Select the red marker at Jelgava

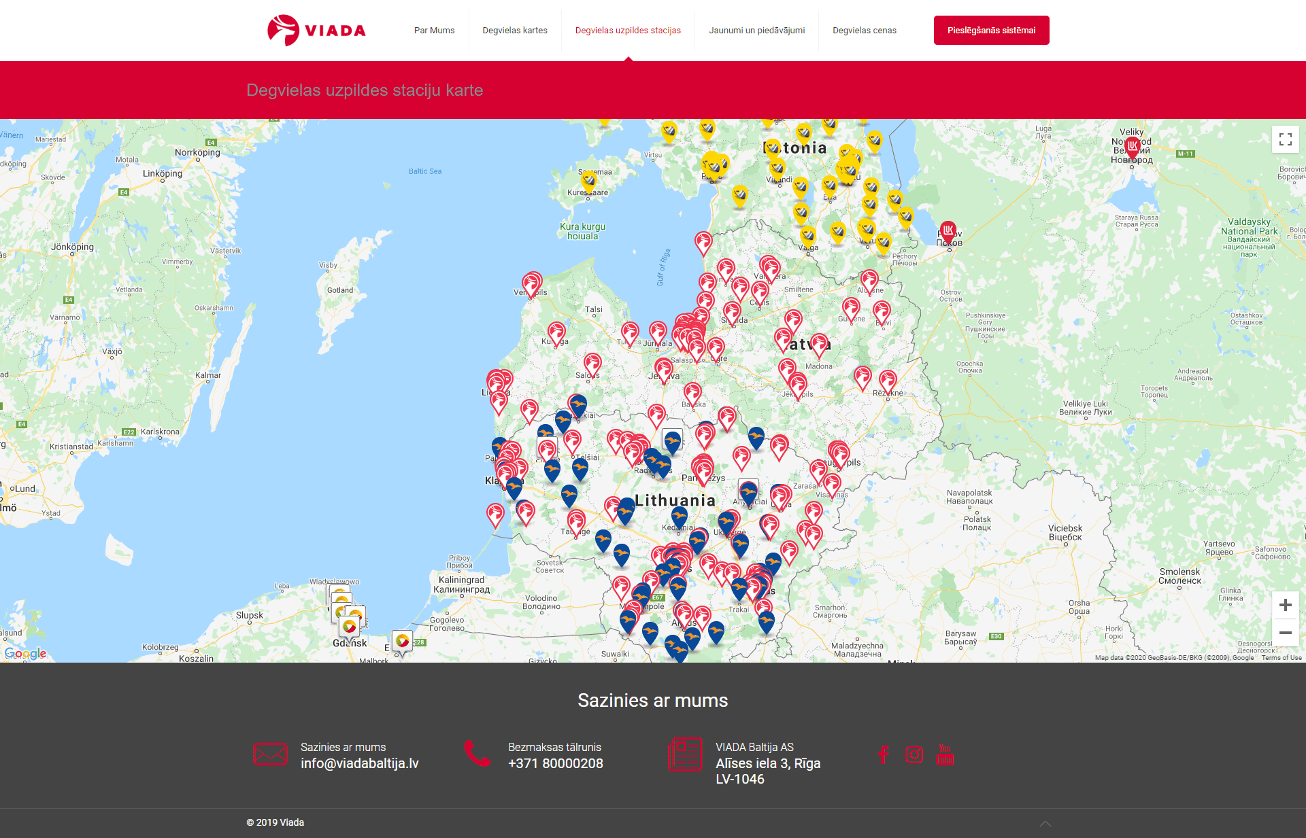pyautogui.click(x=663, y=371)
